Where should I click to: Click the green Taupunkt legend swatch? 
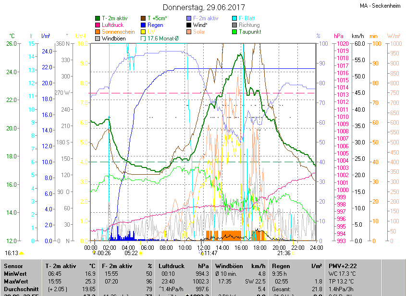coord(234,32)
